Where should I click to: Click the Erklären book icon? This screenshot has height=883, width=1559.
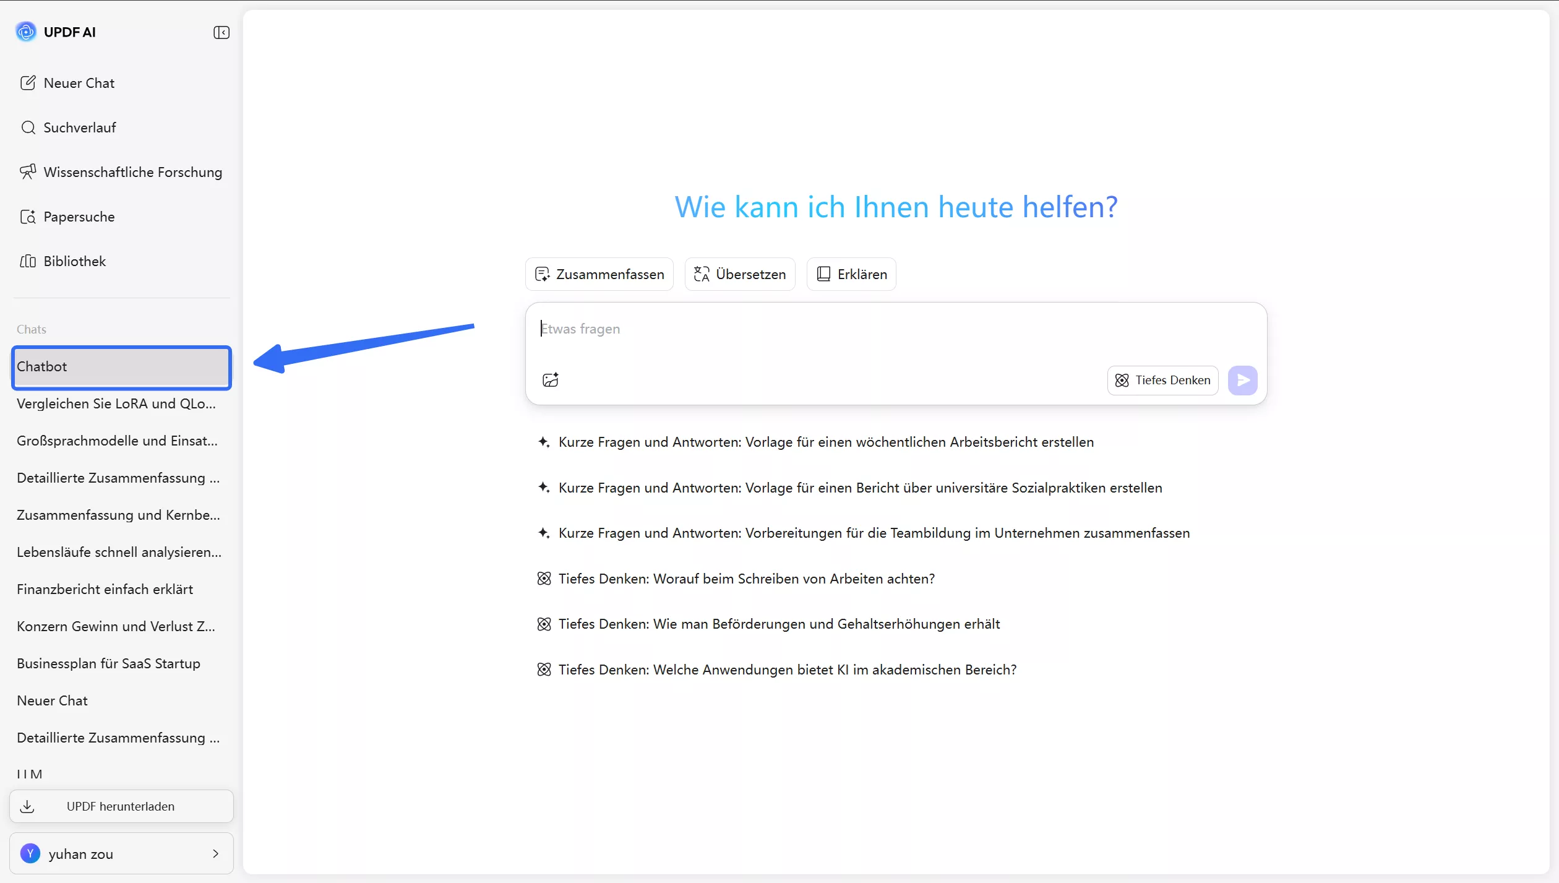click(823, 274)
